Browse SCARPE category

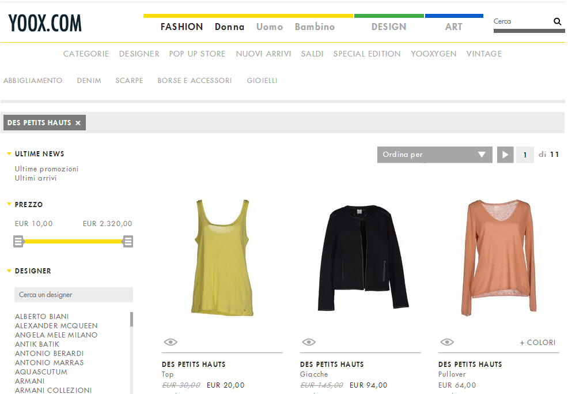coord(129,81)
